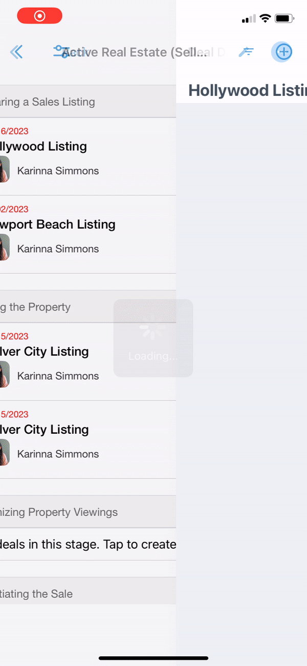This screenshot has width=307, height=666.
Task: Select the second Culver City Listing
Action: point(45,430)
